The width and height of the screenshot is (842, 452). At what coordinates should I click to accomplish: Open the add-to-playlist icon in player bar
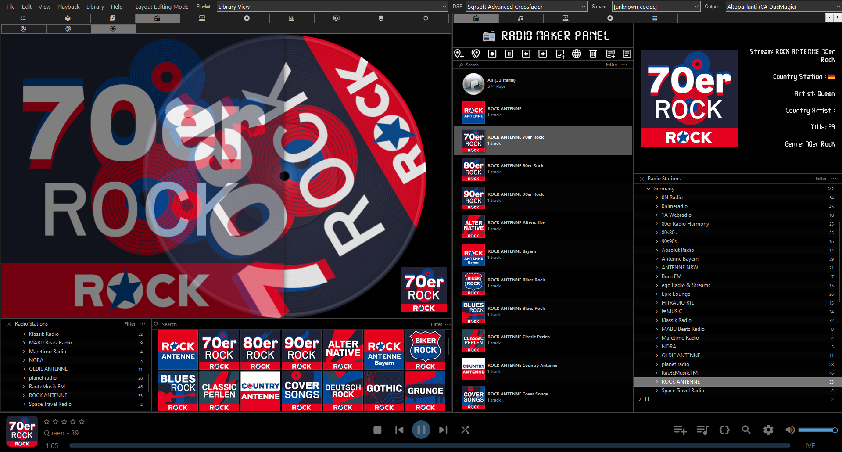[x=680, y=430]
